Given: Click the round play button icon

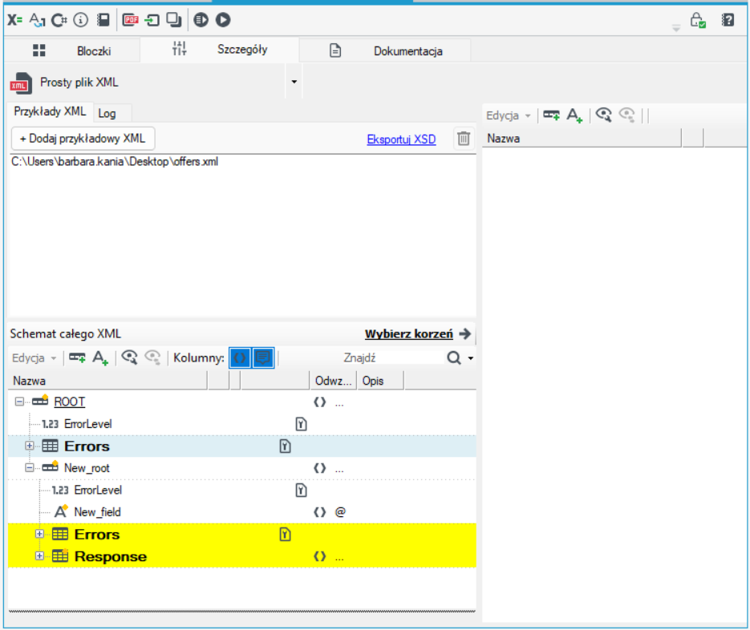Looking at the screenshot, I should point(223,20).
